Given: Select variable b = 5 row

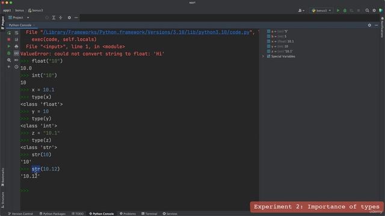Looking at the screenshot, I should 277,36.
